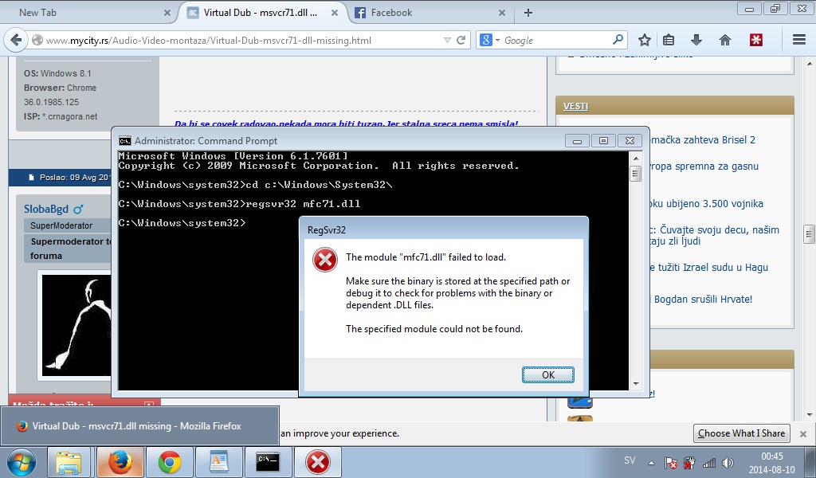This screenshot has width=816, height=478.
Task: Switch to Command Prompt on taskbar
Action: 268,462
